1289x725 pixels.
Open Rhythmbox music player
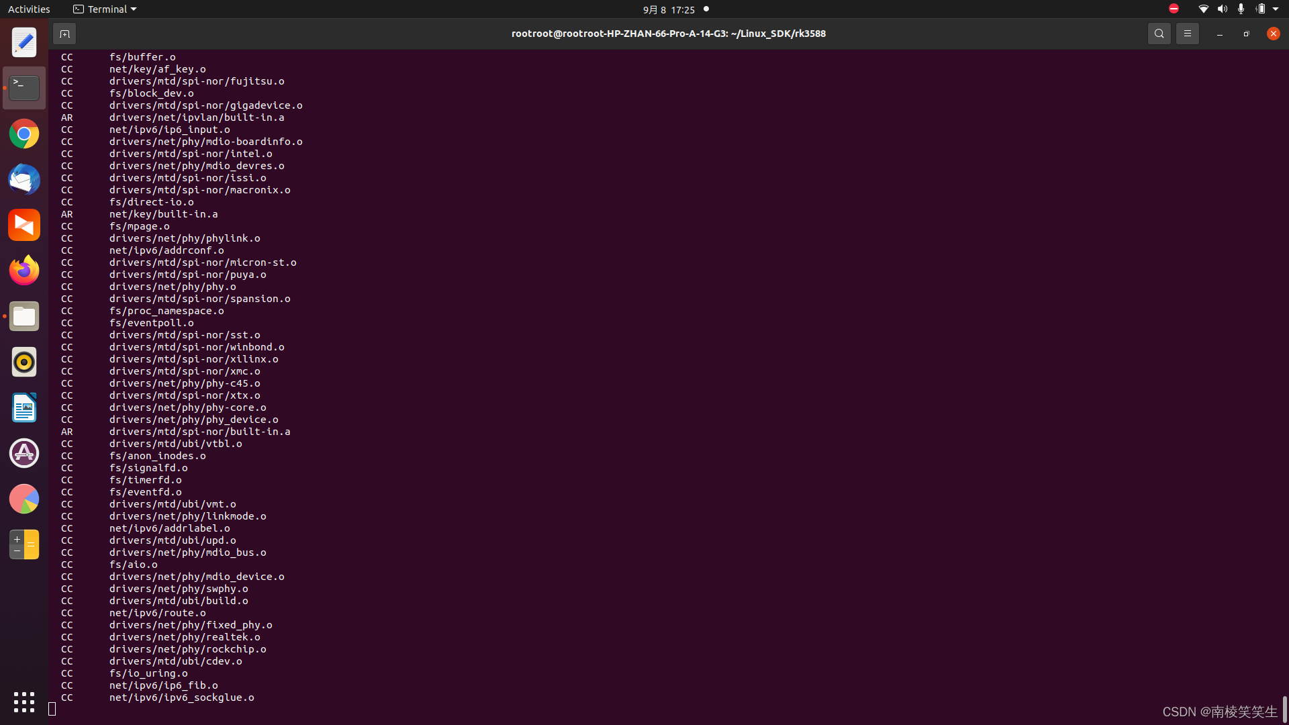coord(23,362)
